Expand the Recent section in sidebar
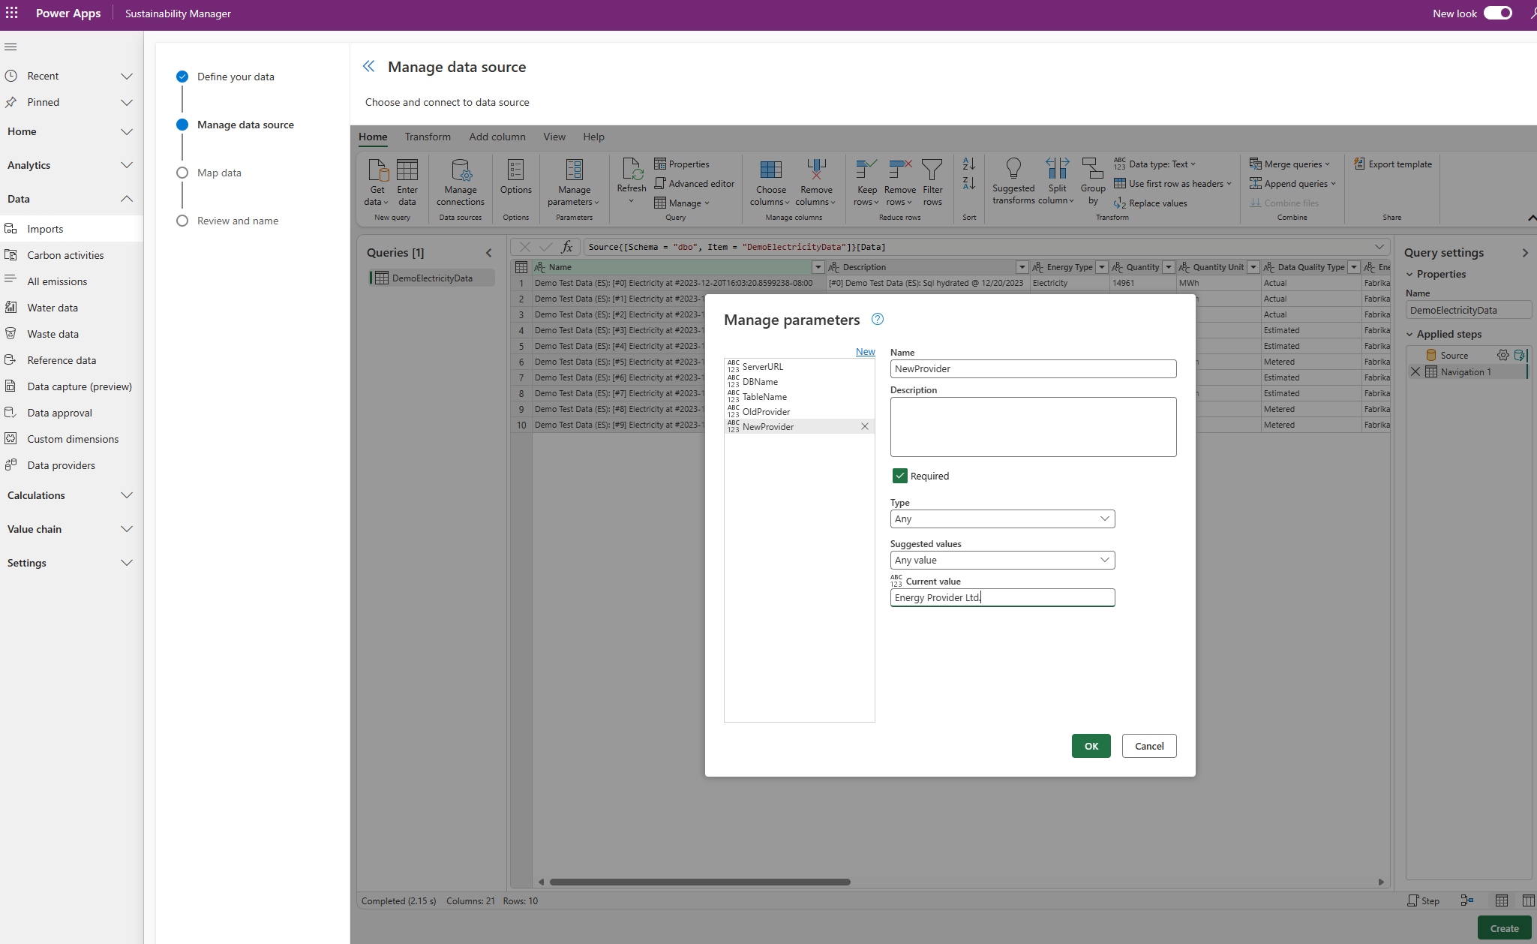Screen dimensions: 1537x944 tap(127, 76)
